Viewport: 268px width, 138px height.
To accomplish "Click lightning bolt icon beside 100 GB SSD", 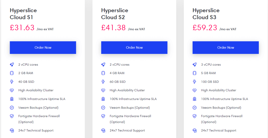I will coord(194,82).
